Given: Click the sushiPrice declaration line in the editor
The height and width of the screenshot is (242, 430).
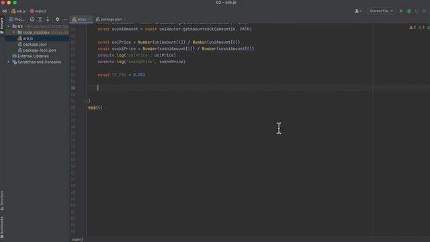Looking at the screenshot, I should click(x=176, y=48).
